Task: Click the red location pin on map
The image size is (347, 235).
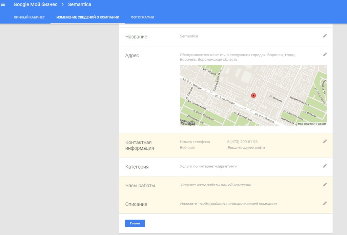Action: (x=253, y=95)
